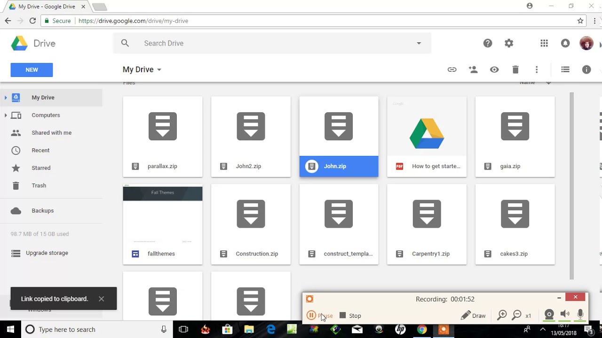The height and width of the screenshot is (338, 602).
Task: Open the Drive Help icon
Action: [x=488, y=43]
